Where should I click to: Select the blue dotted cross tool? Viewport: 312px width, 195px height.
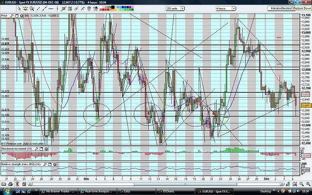[x=82, y=8]
